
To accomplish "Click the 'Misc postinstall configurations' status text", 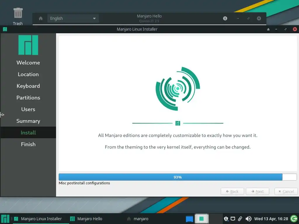I will [84, 183].
